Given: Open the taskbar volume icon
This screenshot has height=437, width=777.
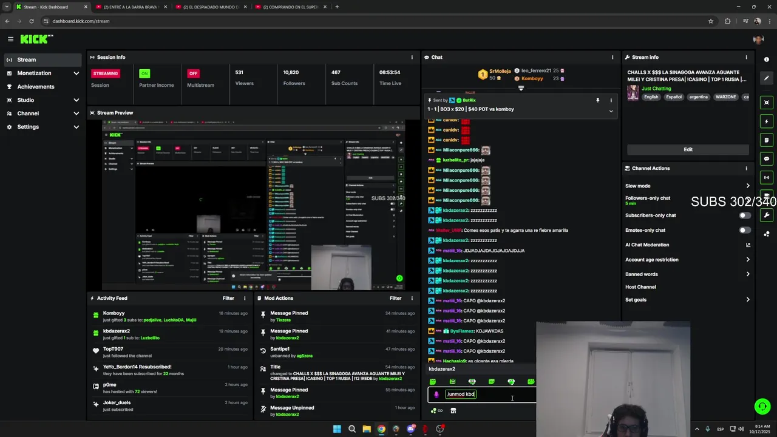Looking at the screenshot, I should 741,429.
